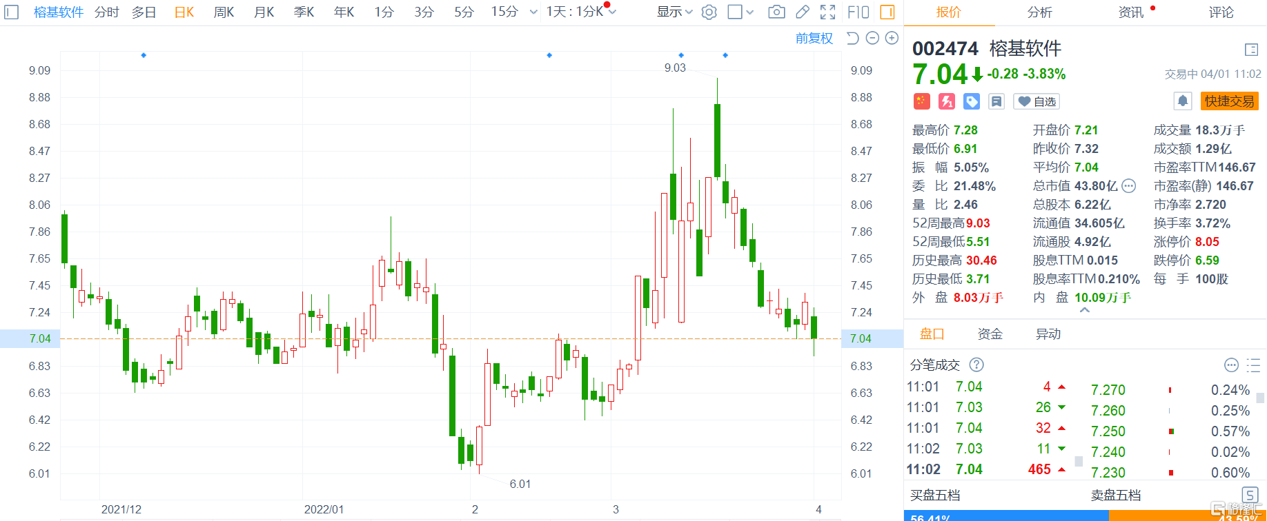Toggle the chart layout square box
This screenshot has width=1267, height=521.
(x=735, y=12)
